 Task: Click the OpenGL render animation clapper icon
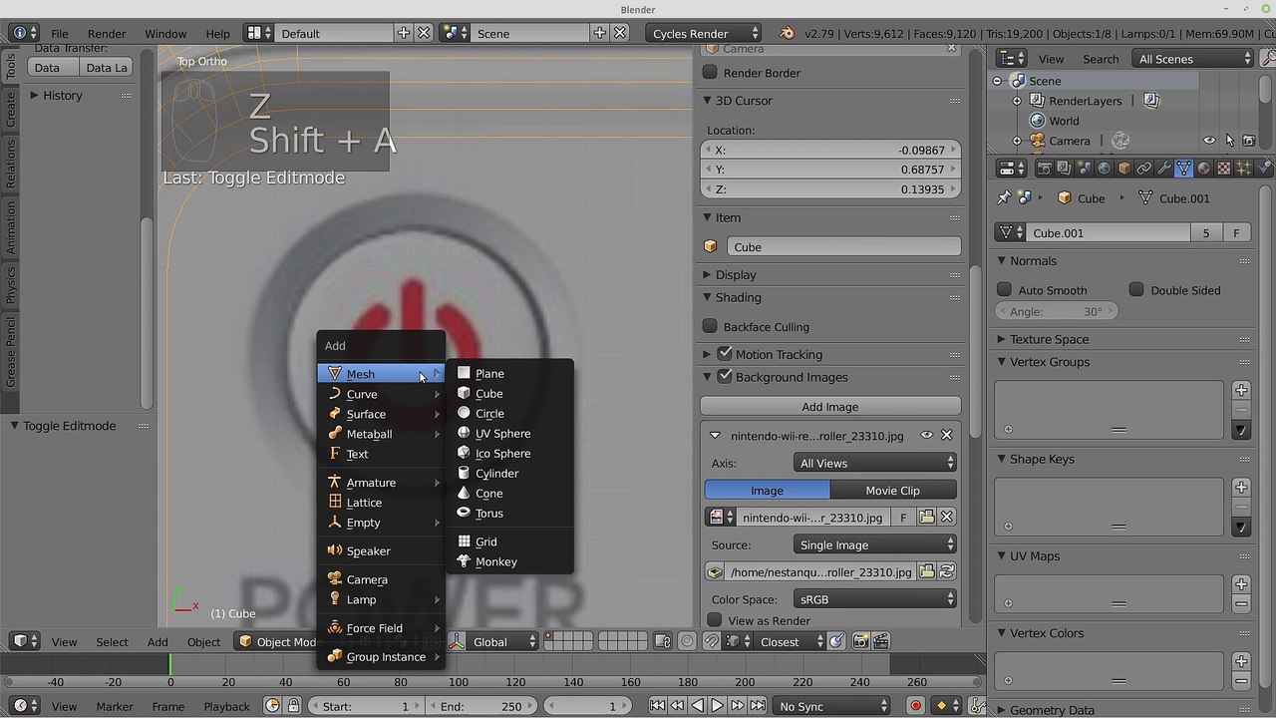(881, 641)
